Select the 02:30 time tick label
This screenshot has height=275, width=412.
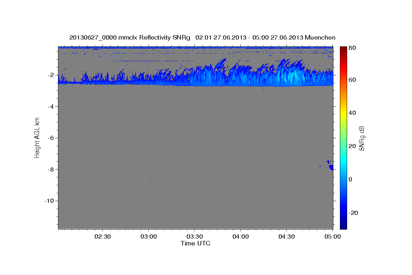(102, 236)
